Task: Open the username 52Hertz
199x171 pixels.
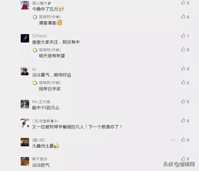Action: coord(39,36)
